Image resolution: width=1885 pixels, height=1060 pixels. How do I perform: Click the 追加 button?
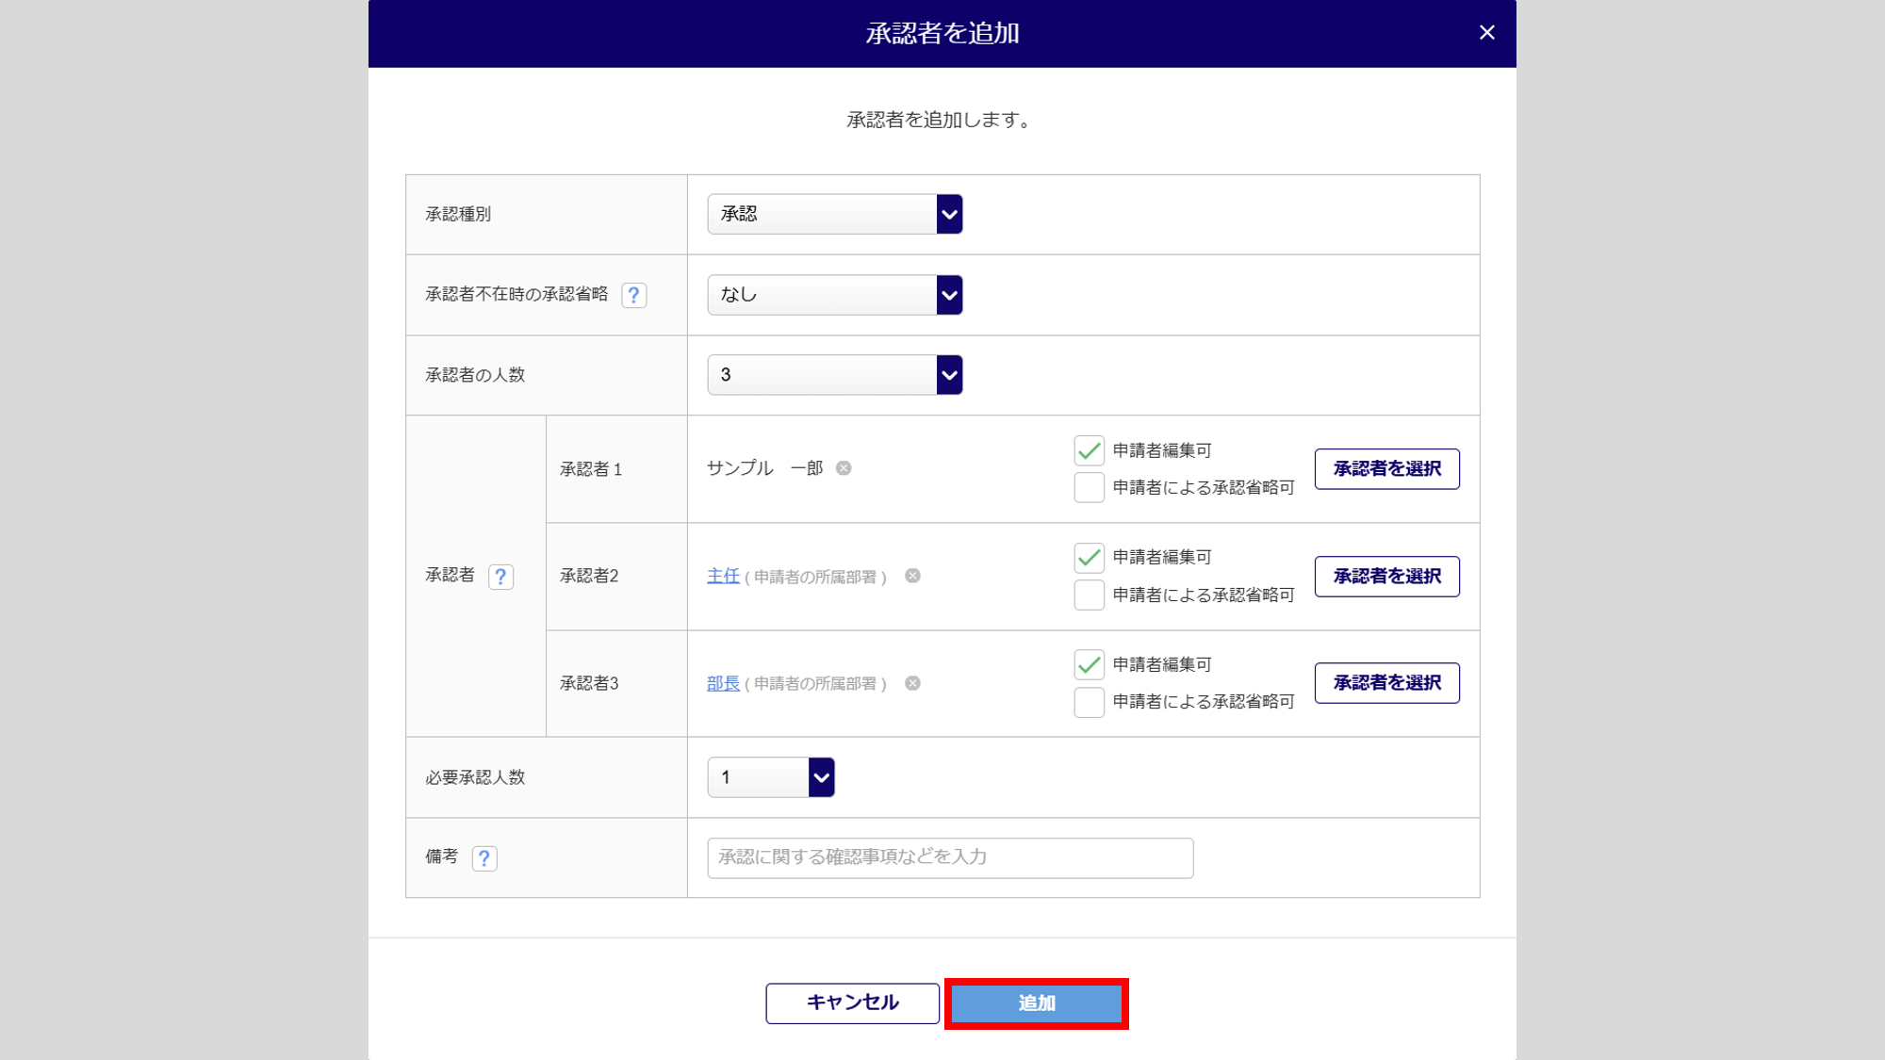(x=1036, y=1003)
